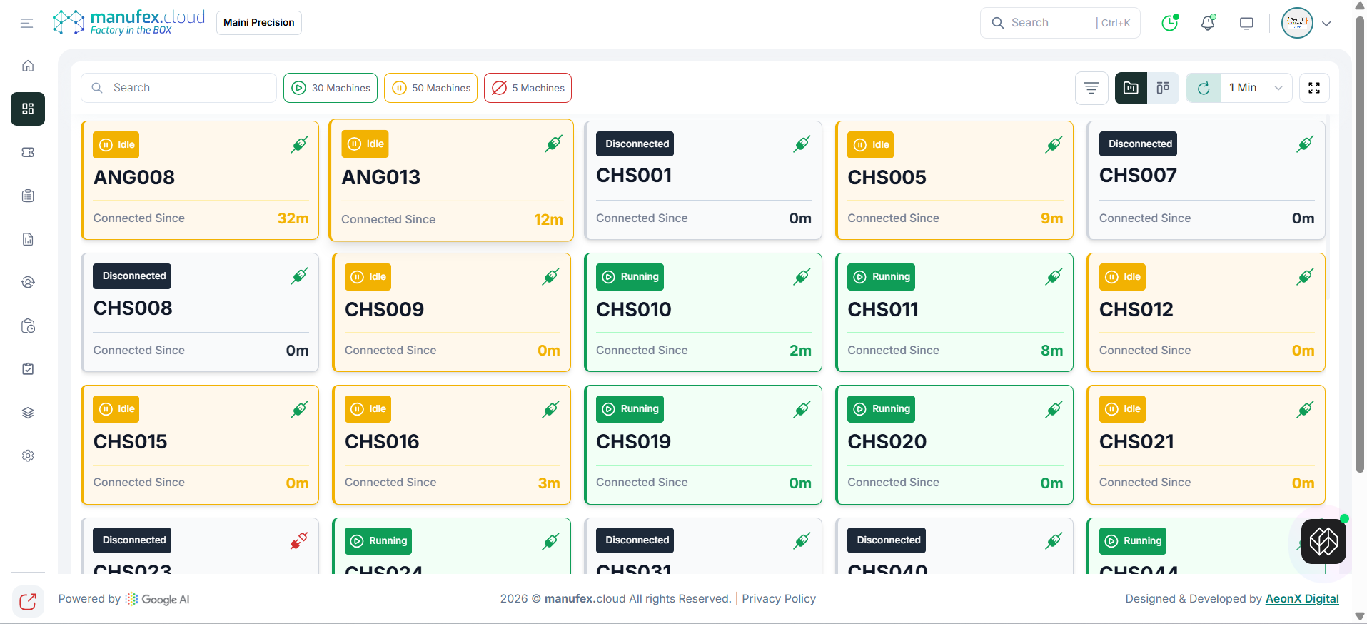This screenshot has height=624, width=1367.
Task: Open the ANG013 machine card
Action: (451, 180)
